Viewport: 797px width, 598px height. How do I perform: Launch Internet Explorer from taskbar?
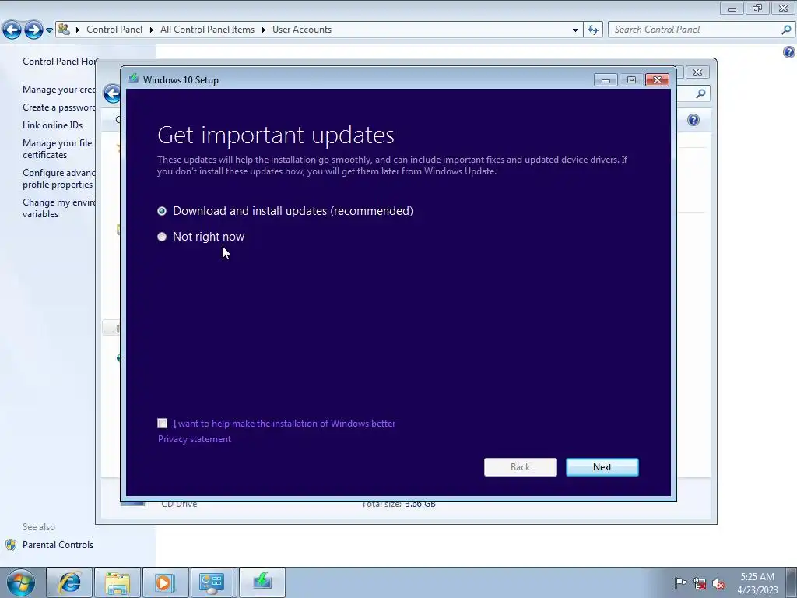(x=69, y=582)
